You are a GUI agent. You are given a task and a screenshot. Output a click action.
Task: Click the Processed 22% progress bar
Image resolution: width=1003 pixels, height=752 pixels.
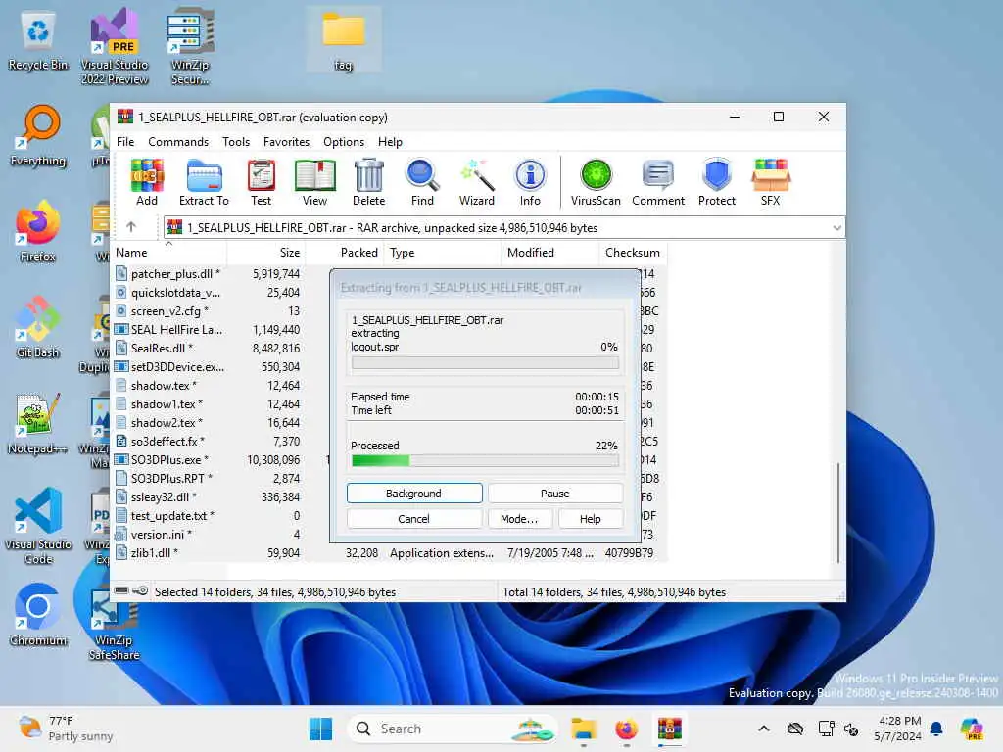(x=485, y=460)
